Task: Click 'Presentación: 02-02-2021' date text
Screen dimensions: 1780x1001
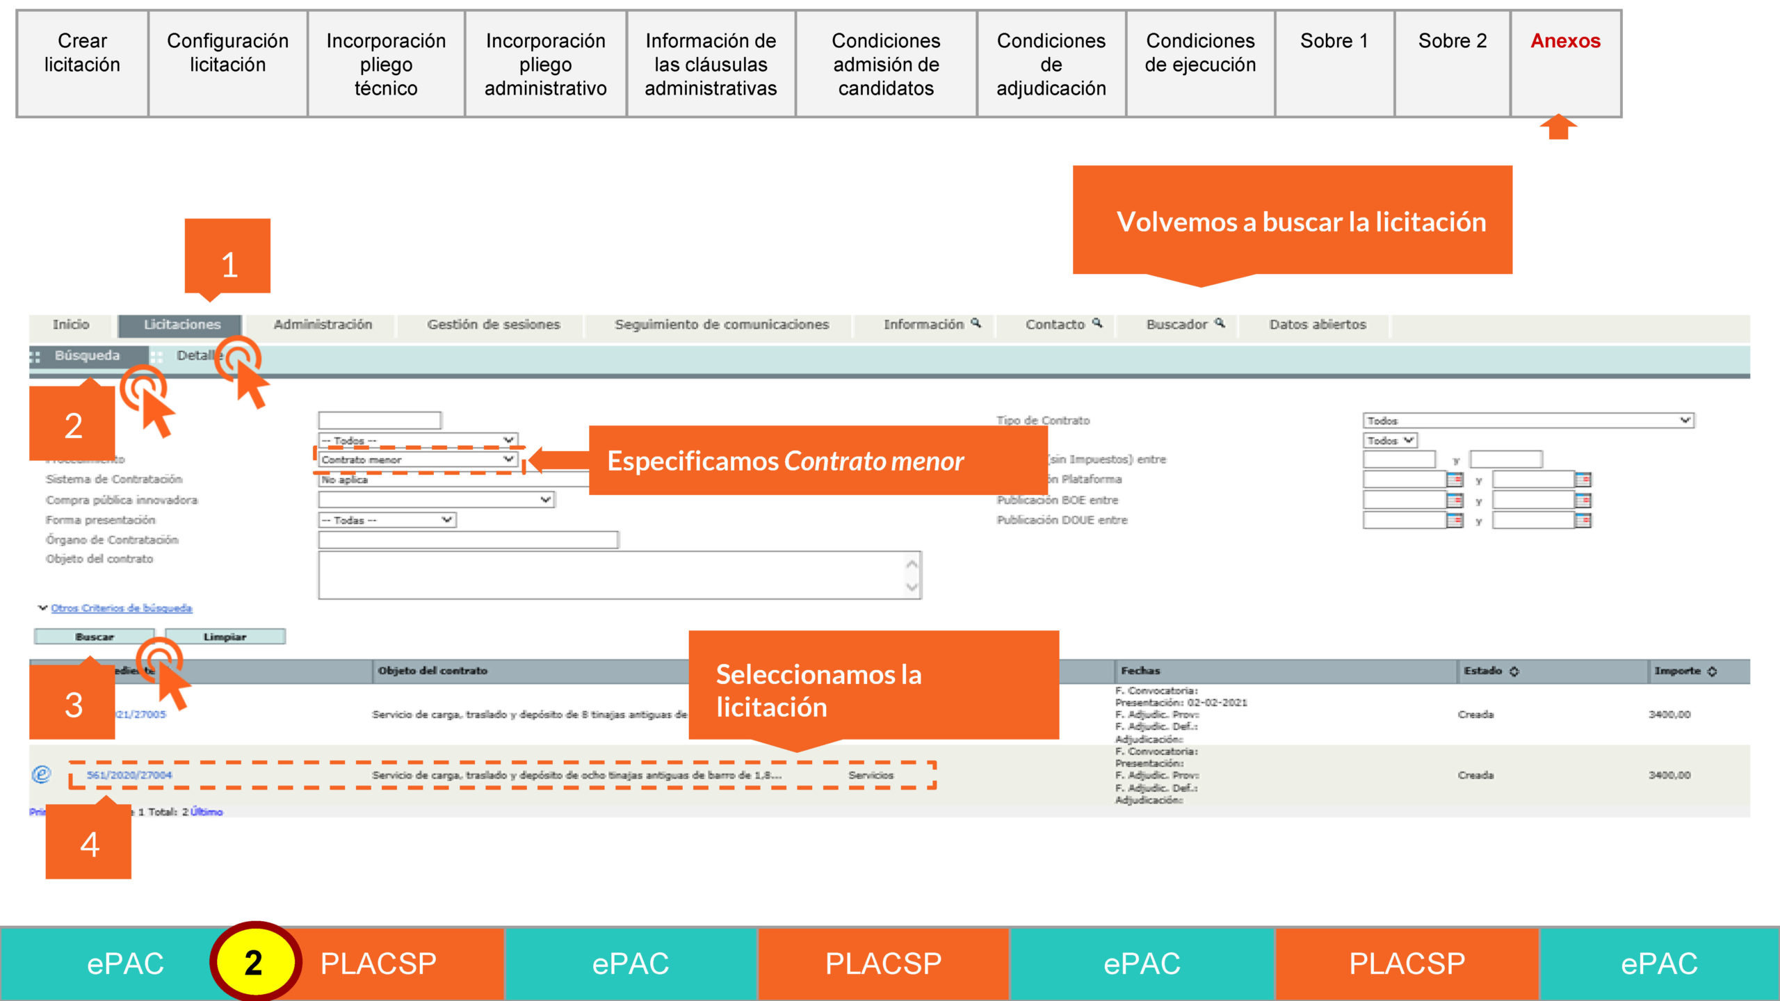Action: [x=1181, y=703]
